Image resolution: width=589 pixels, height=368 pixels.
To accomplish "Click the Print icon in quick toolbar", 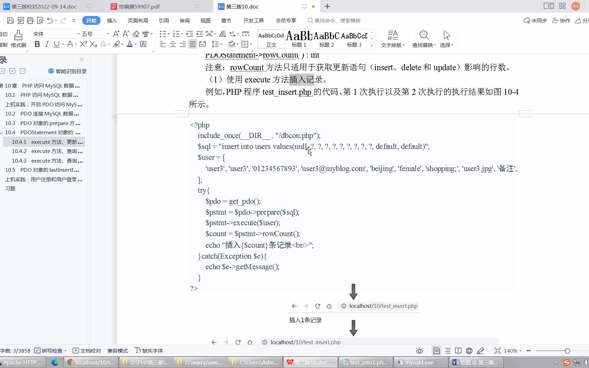I will 30,20.
